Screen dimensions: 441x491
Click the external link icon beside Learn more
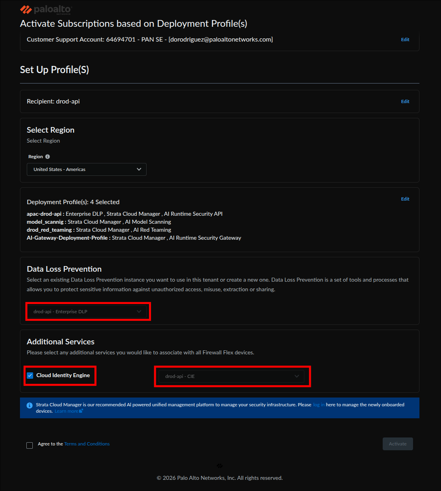click(81, 411)
